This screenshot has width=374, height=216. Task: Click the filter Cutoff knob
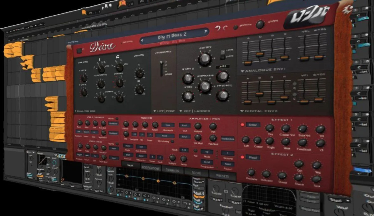(x=204, y=58)
